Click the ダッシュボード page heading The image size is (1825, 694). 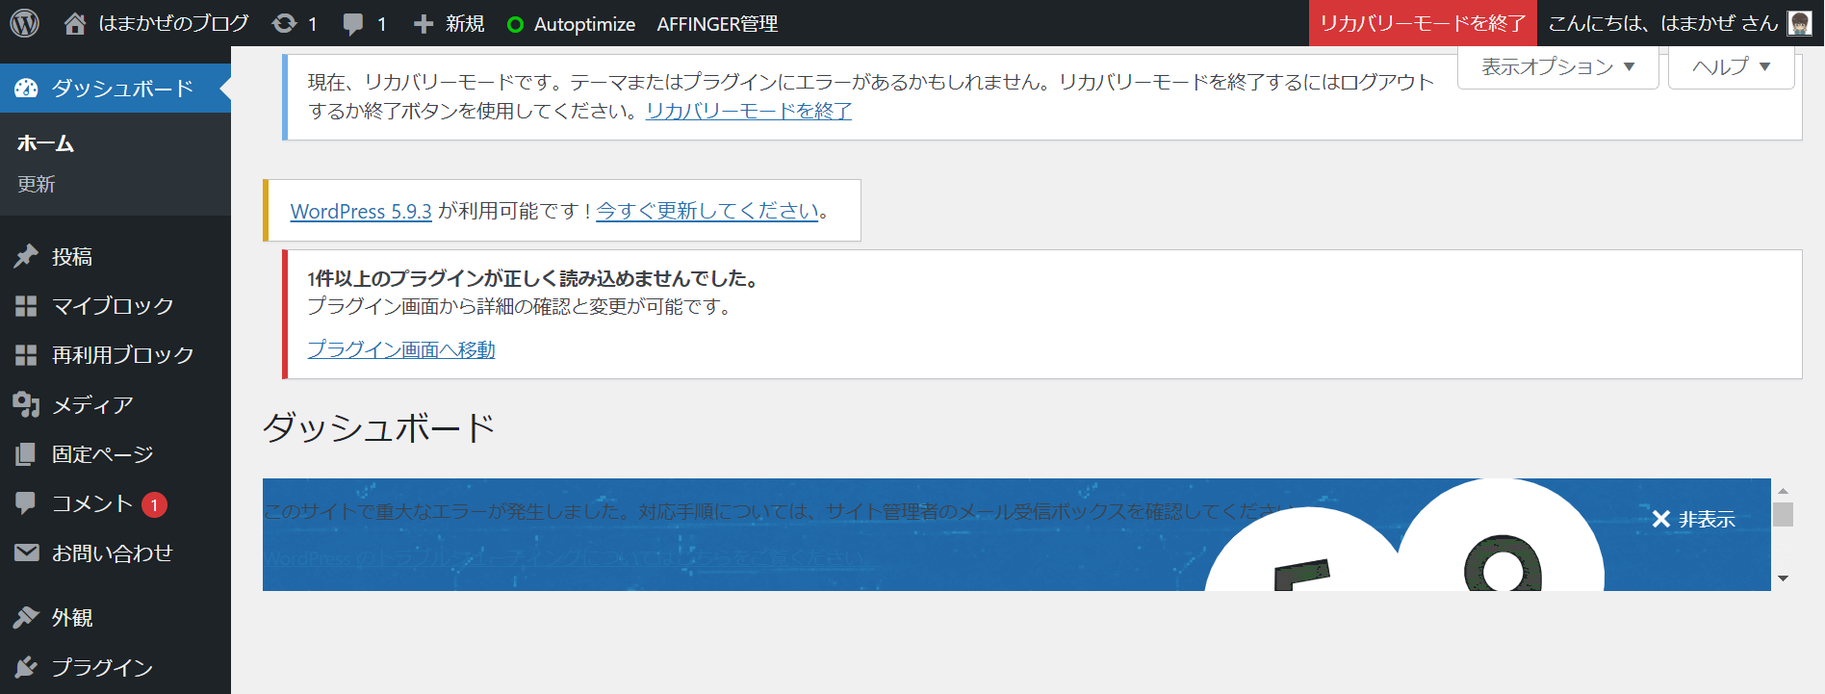(379, 427)
